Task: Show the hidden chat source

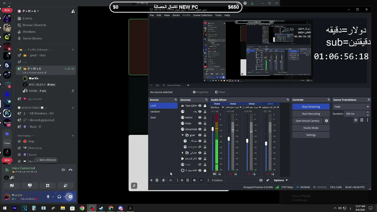Action: 200,165
